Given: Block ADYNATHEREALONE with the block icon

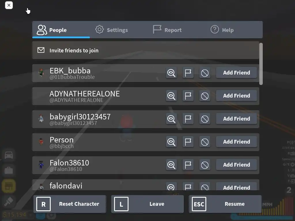Looking at the screenshot, I should (205, 96).
